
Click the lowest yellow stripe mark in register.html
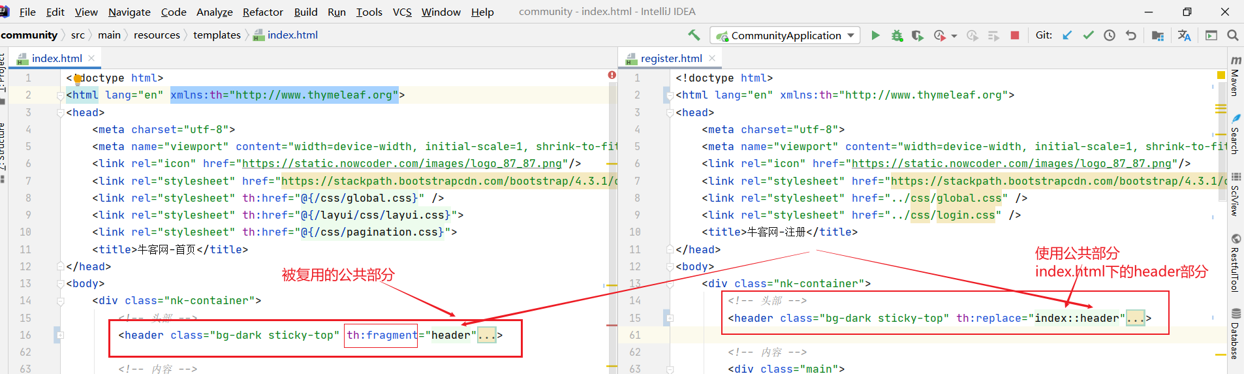[x=1221, y=355]
